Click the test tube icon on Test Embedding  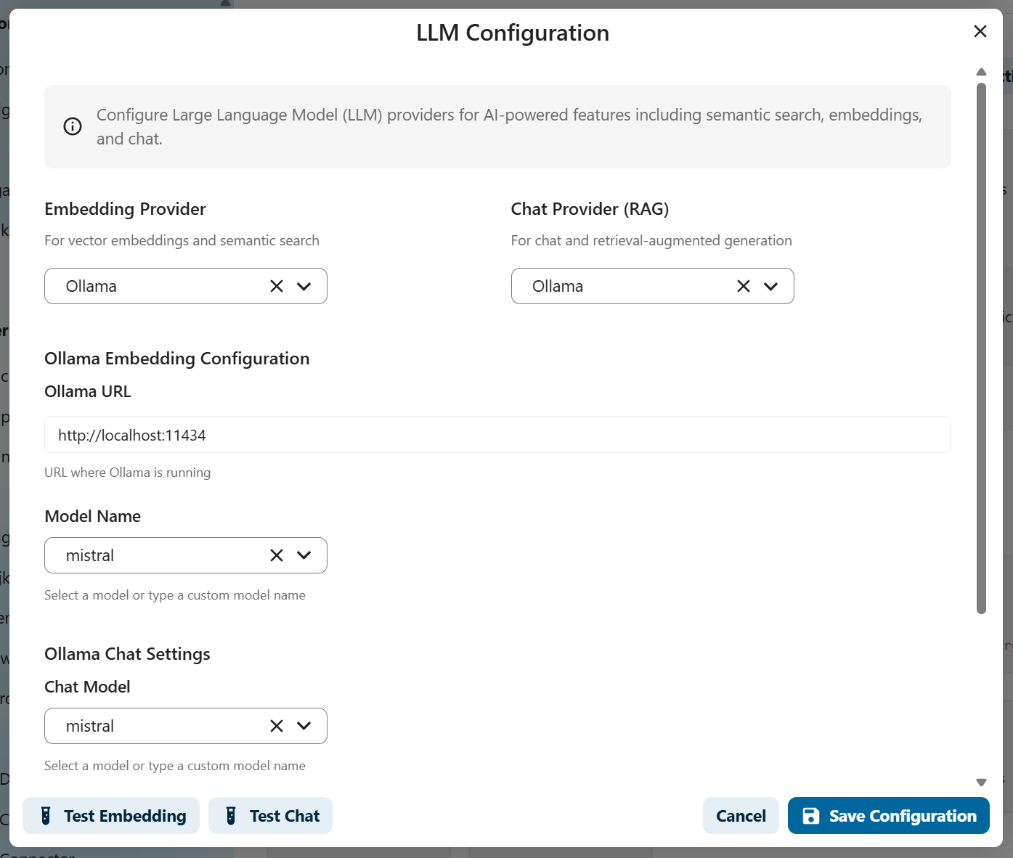tap(46, 815)
